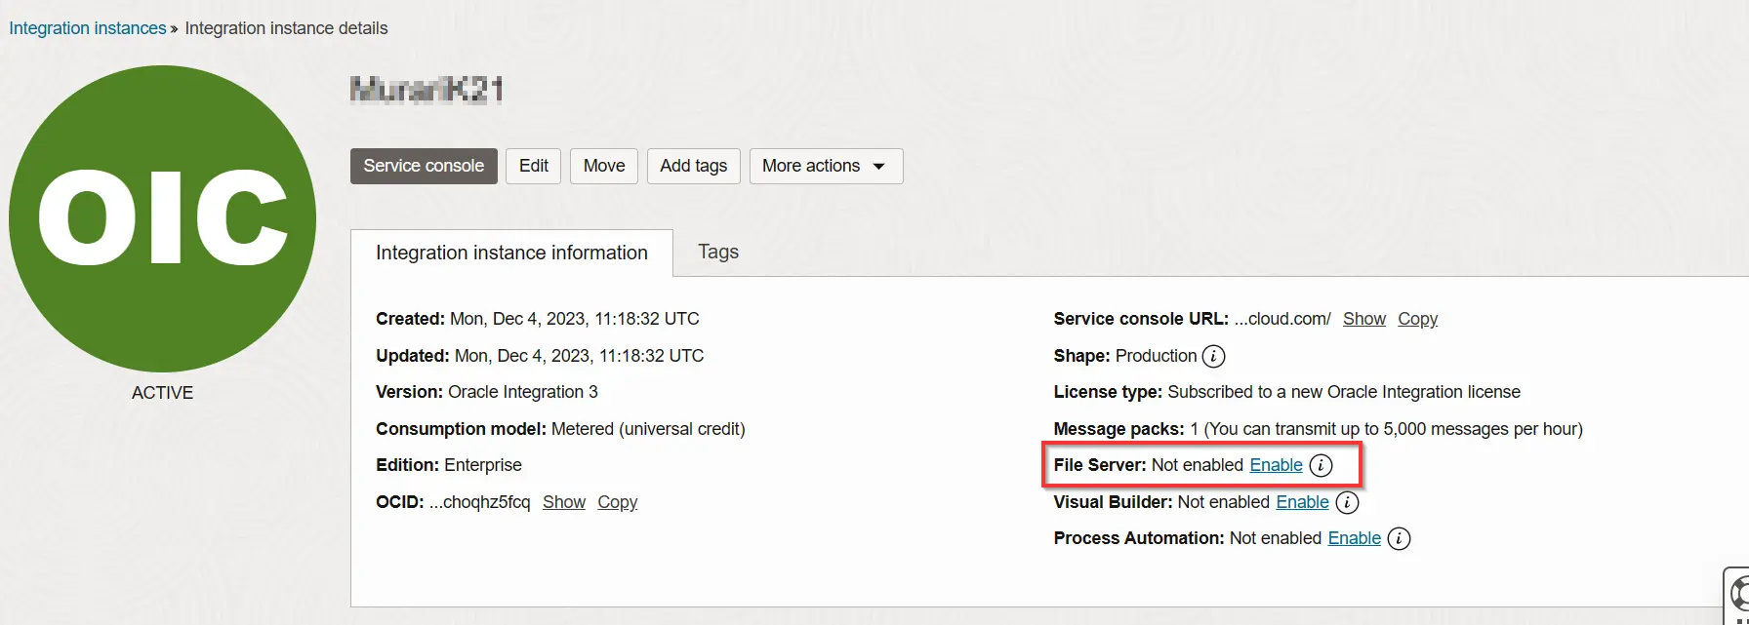Copy the OCID value

[617, 502]
